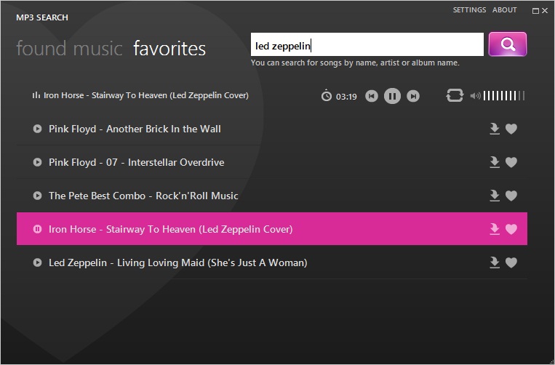Unfavorite Pink Floyd Another Brick In the Wall
The height and width of the screenshot is (365, 555).
(x=511, y=129)
